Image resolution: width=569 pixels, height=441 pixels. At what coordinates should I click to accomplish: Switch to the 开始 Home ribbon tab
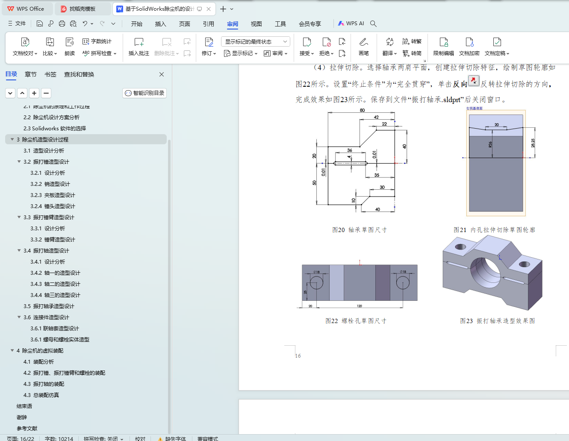[137, 24]
